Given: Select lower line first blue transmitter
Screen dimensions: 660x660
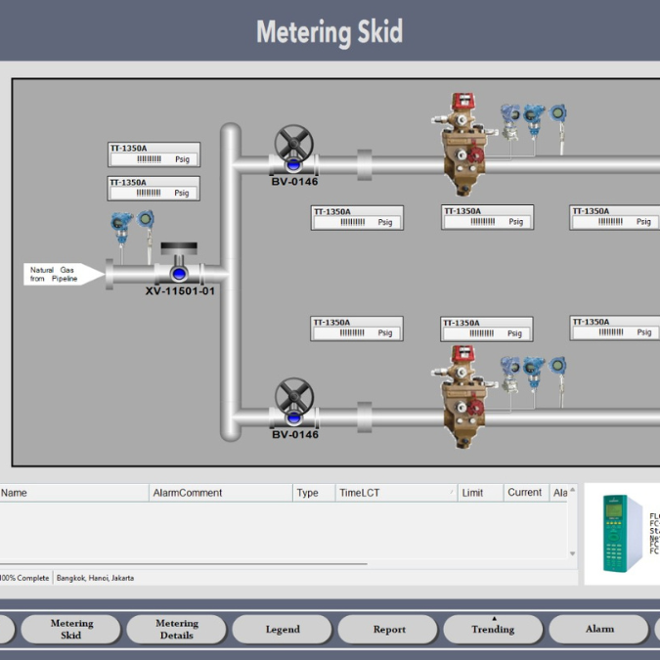Looking at the screenshot, I should point(509,374).
